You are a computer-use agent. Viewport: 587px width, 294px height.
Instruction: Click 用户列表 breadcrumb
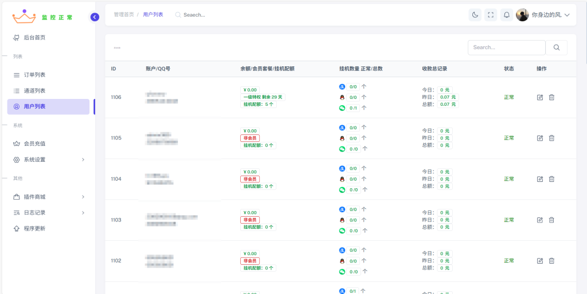(153, 14)
